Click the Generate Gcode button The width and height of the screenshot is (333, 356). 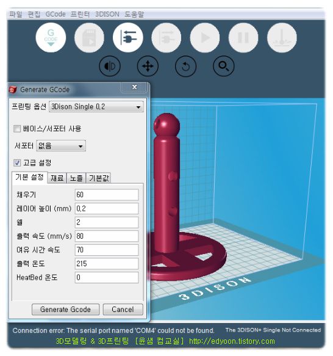pos(65,310)
